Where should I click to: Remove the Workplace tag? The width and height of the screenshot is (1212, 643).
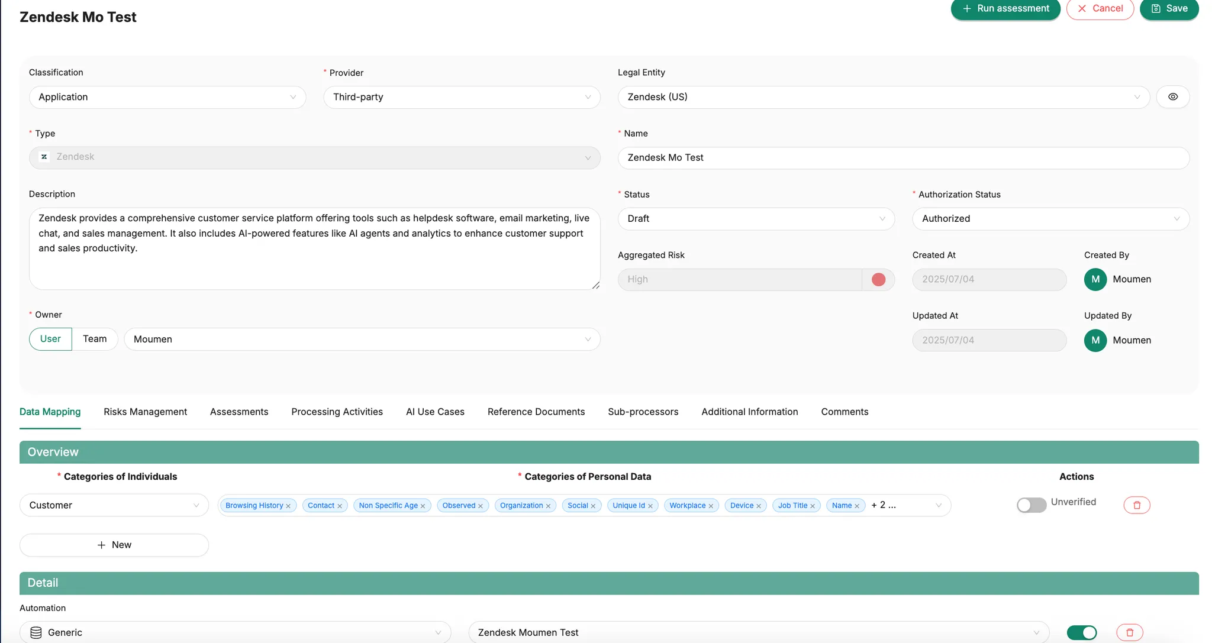[711, 506]
